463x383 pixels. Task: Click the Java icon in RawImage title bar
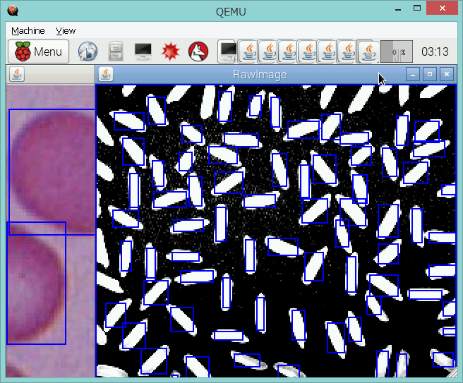coord(106,74)
